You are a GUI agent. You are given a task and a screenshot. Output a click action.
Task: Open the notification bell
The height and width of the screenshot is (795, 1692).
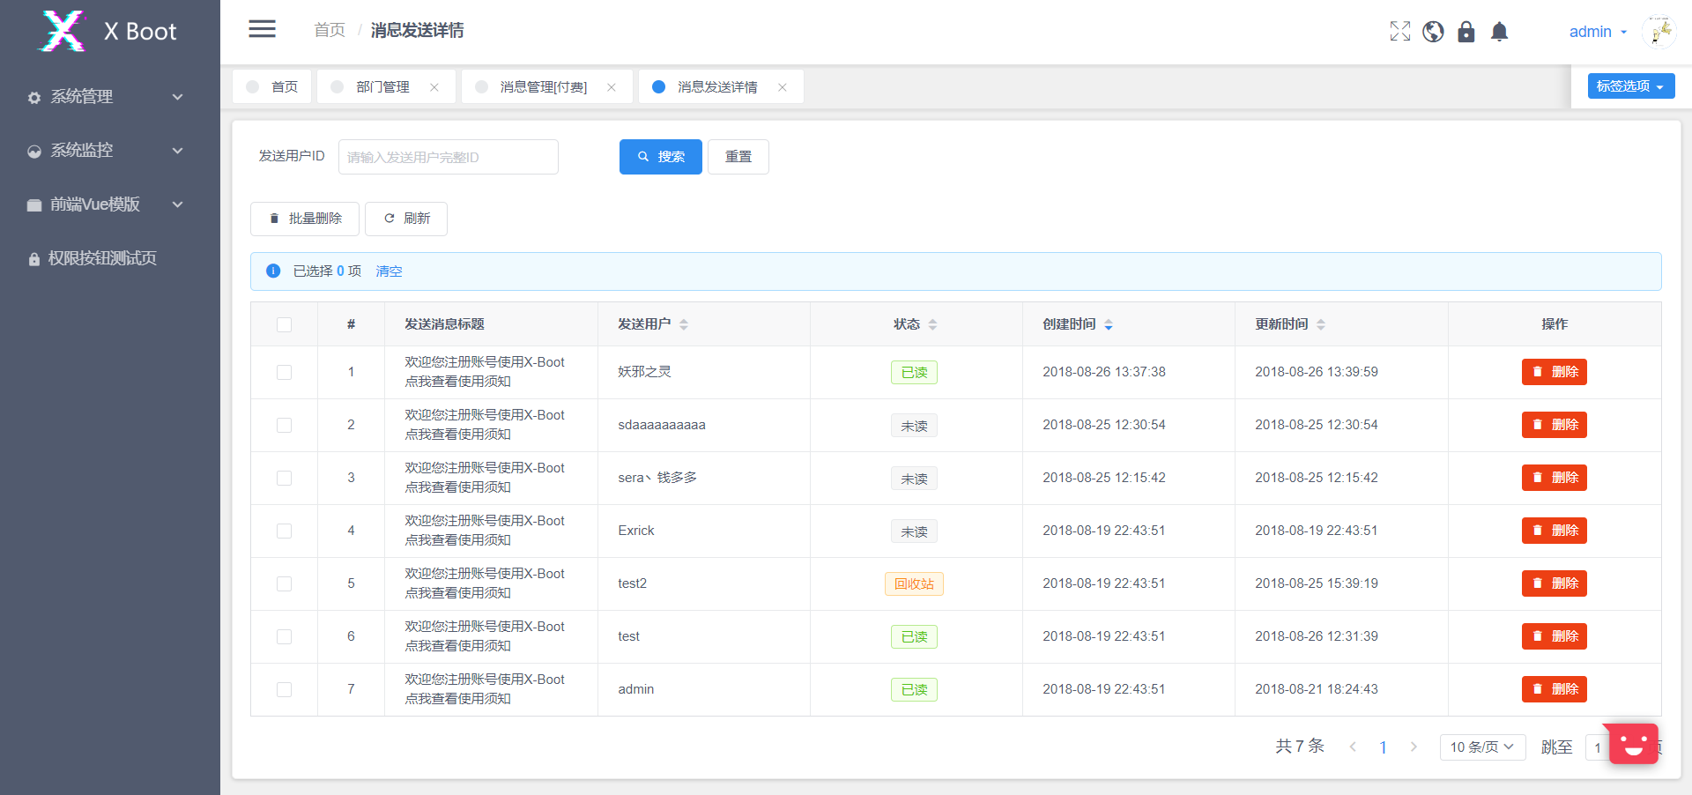click(1499, 32)
